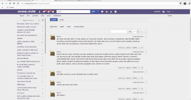
Task: Open taslaklarım menu item
Action: click(x=57, y=16)
